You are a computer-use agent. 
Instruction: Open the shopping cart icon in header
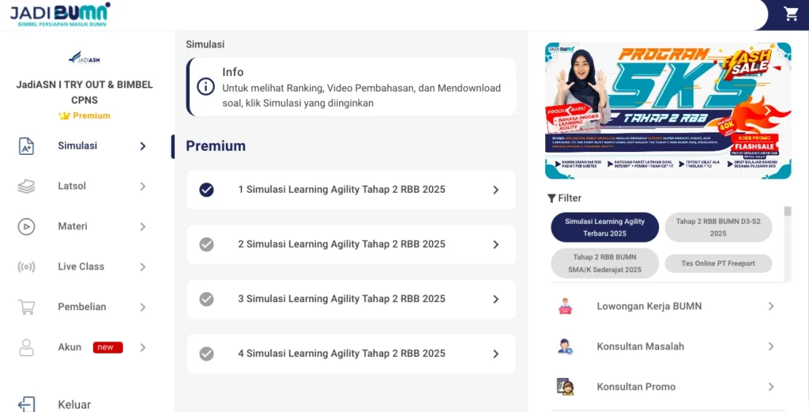[791, 14]
